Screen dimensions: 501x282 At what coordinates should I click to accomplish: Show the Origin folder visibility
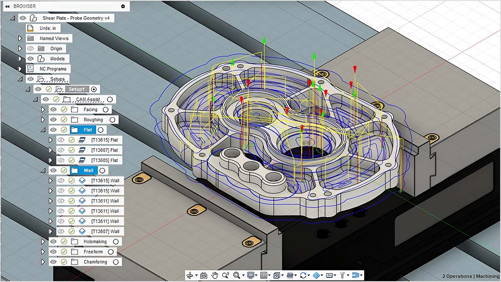click(30, 49)
